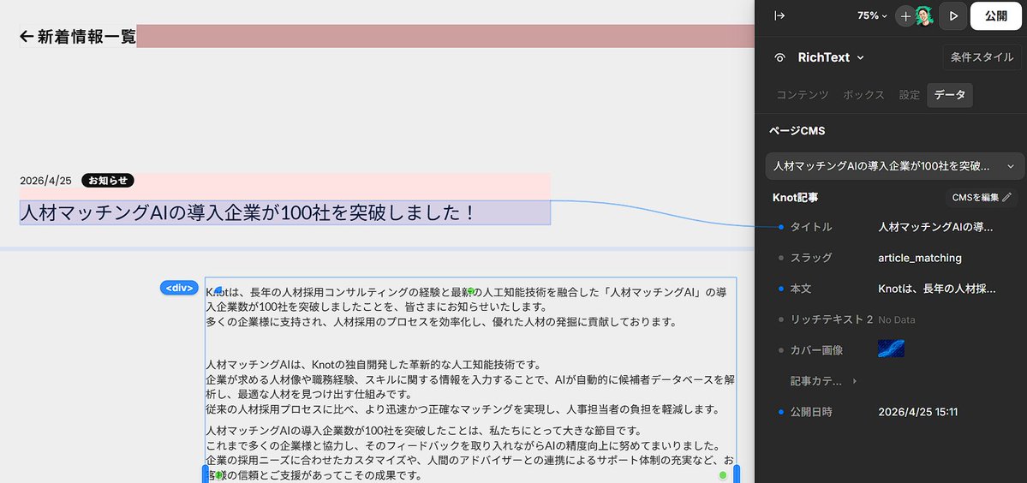Select the 2026/4/25 15:11 publish date value
The image size is (1027, 483).
pyautogui.click(x=917, y=412)
